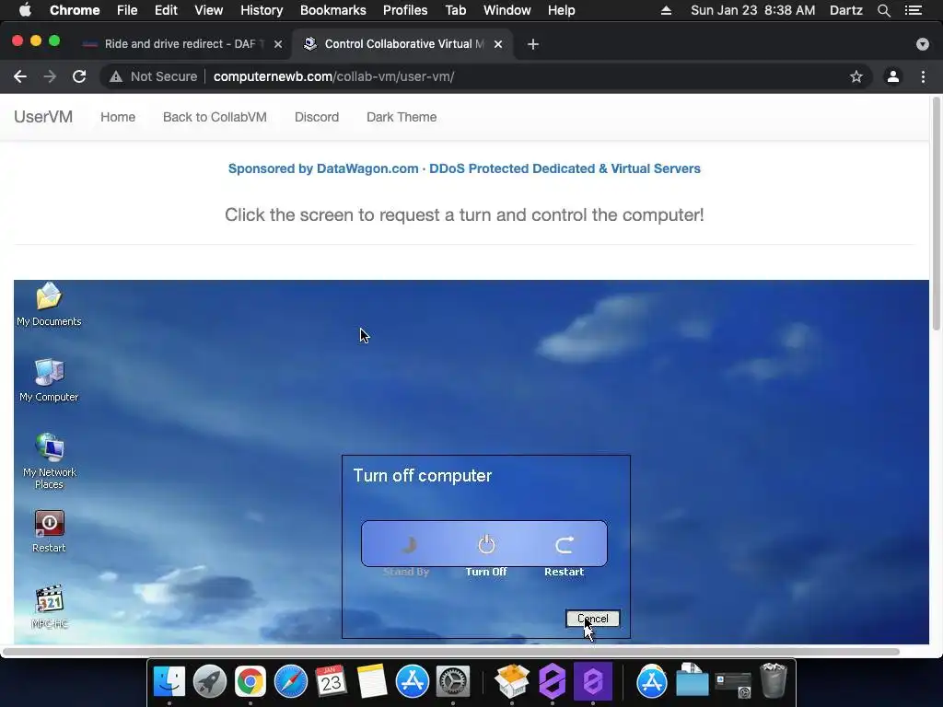The width and height of the screenshot is (943, 707).
Task: Click the date and time in menu bar
Action: tap(753, 10)
